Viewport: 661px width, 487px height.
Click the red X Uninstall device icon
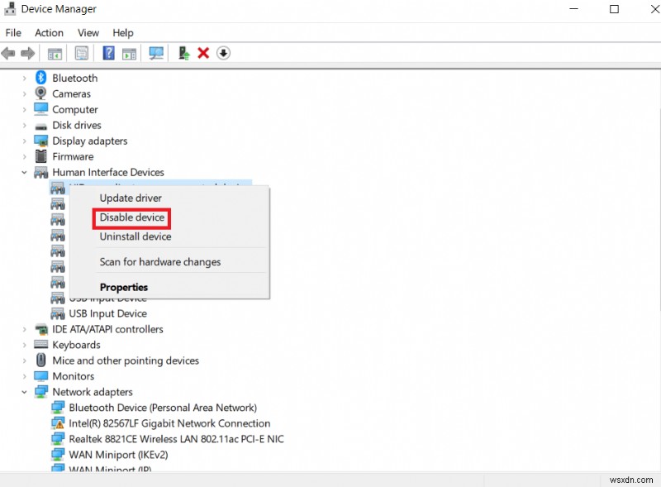pyautogui.click(x=203, y=53)
